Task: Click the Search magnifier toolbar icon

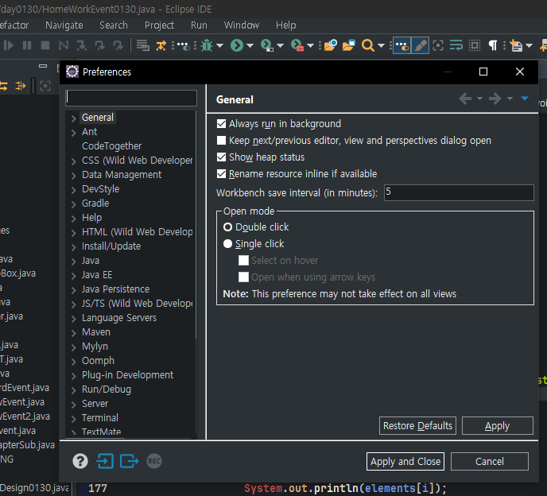Action: click(368, 45)
